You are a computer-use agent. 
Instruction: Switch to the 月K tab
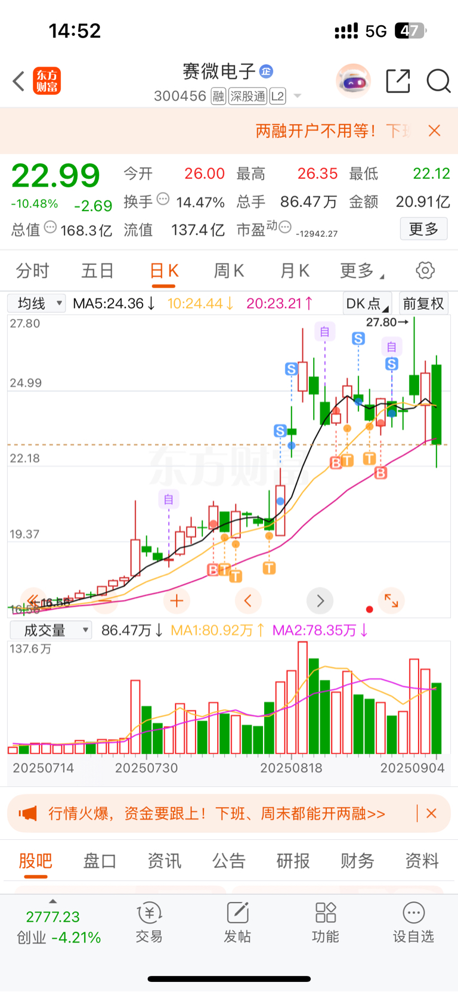tap(295, 271)
